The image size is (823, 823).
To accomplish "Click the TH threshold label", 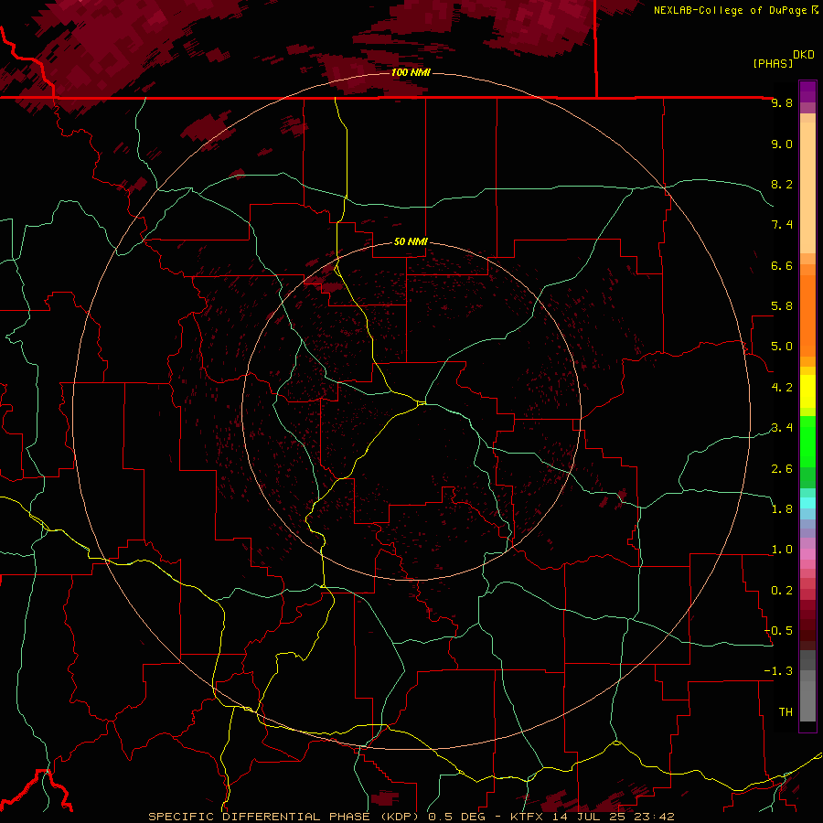I will (786, 712).
